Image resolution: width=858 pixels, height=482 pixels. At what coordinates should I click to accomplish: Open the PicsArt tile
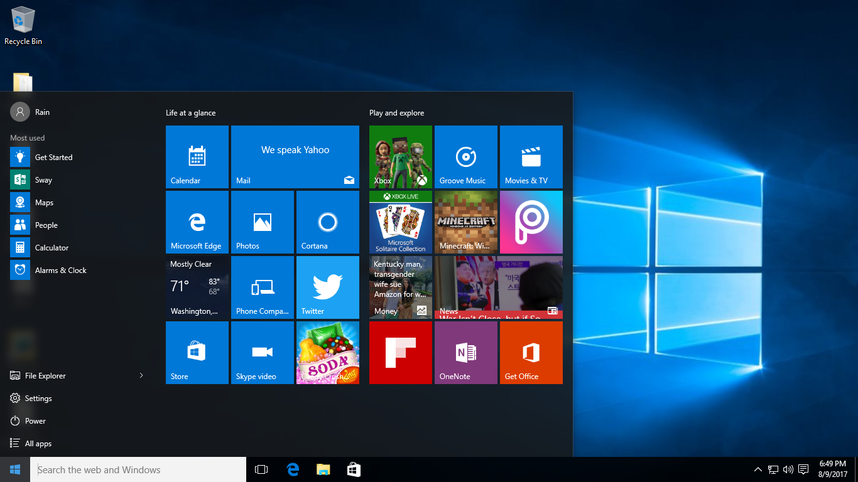531,222
